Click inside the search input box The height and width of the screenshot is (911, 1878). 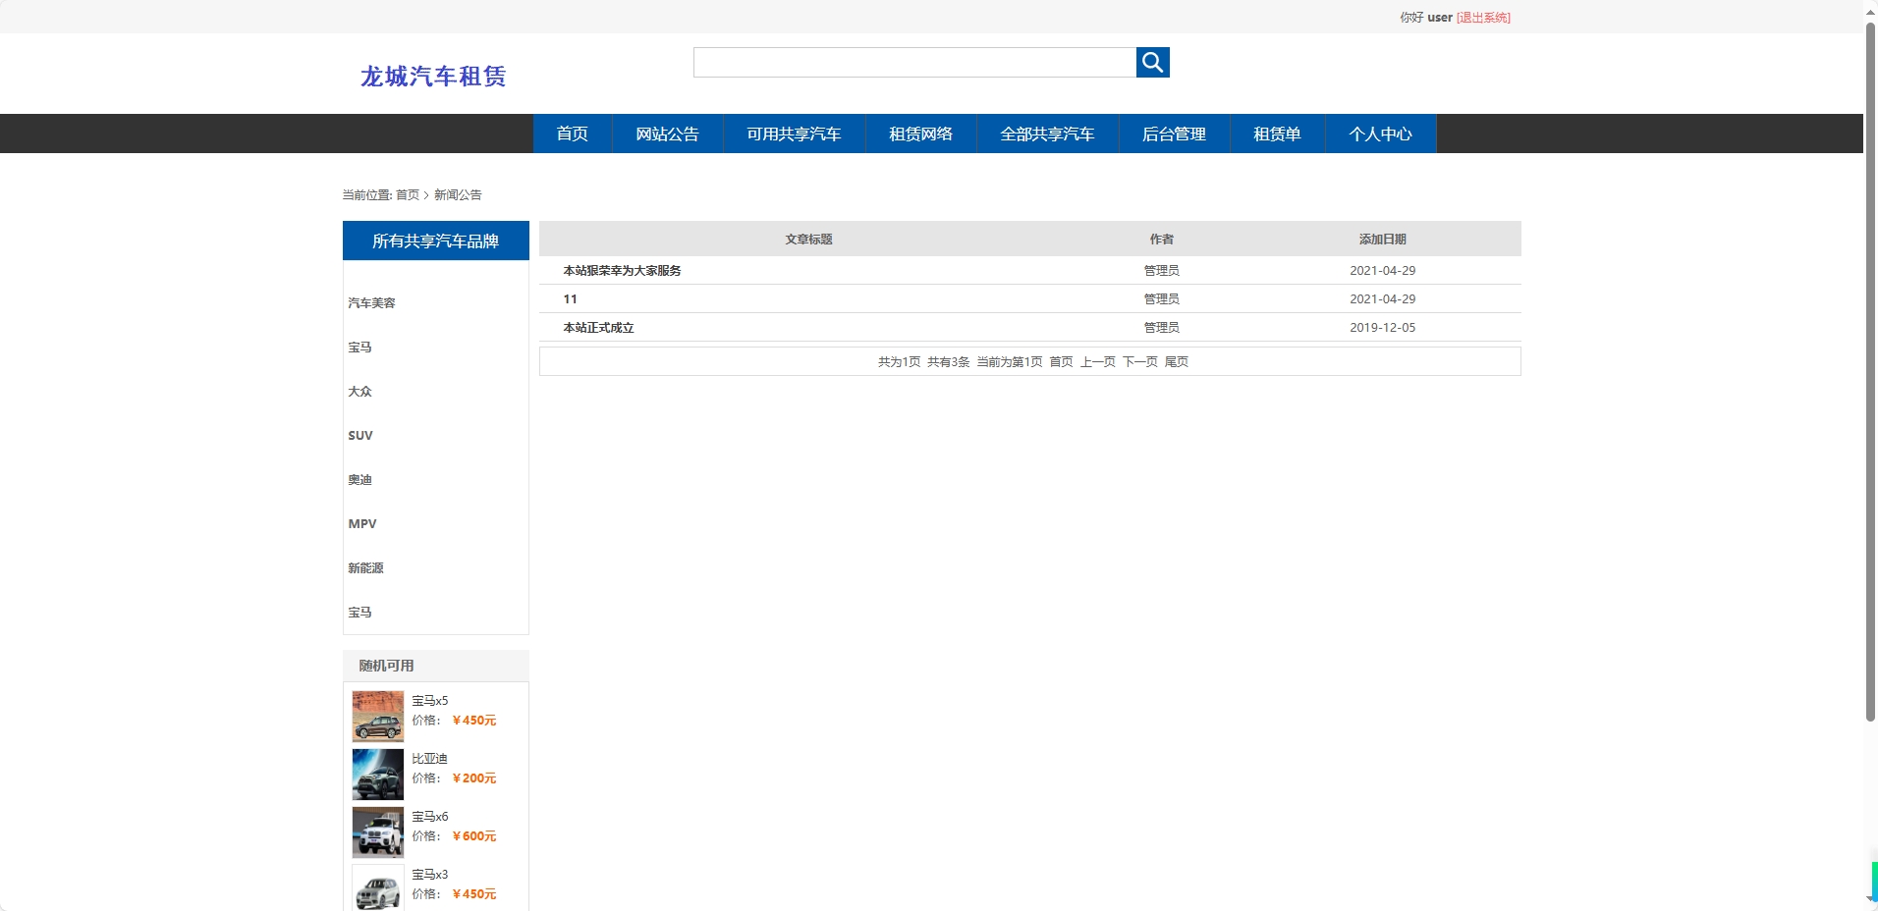913,62
